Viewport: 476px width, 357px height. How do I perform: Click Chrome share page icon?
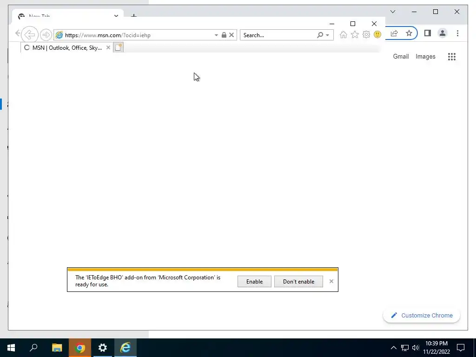[x=394, y=33]
